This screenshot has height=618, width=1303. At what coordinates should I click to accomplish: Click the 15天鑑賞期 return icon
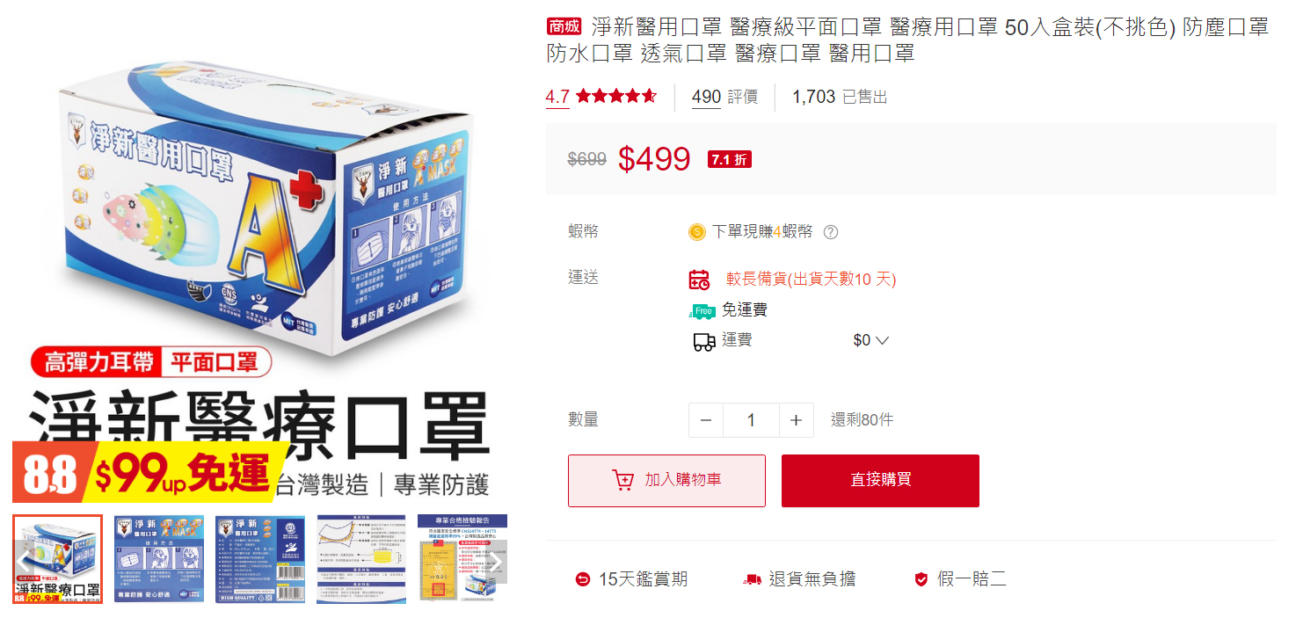582,579
